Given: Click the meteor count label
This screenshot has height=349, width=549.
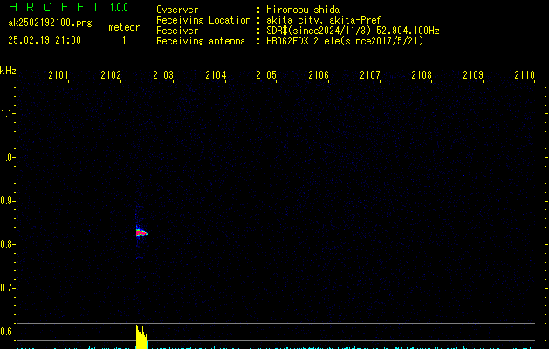Looking at the screenshot, I should click(124, 27).
